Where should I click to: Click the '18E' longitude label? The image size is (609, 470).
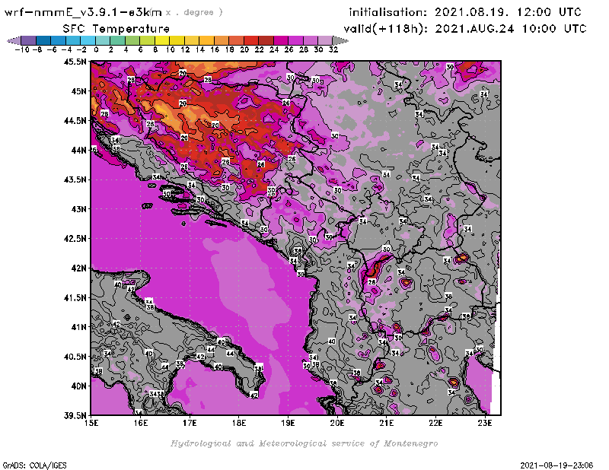pos(239,423)
